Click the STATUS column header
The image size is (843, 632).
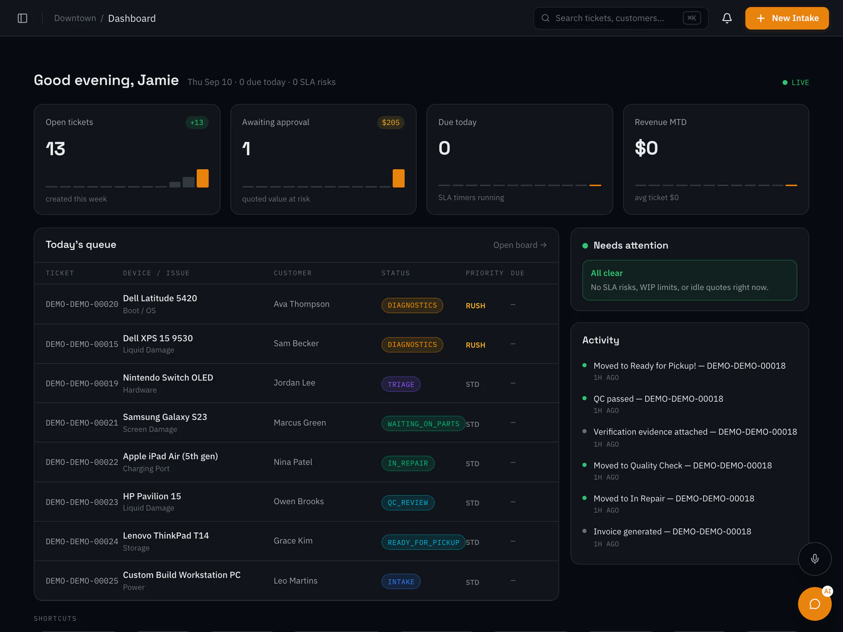click(x=395, y=273)
